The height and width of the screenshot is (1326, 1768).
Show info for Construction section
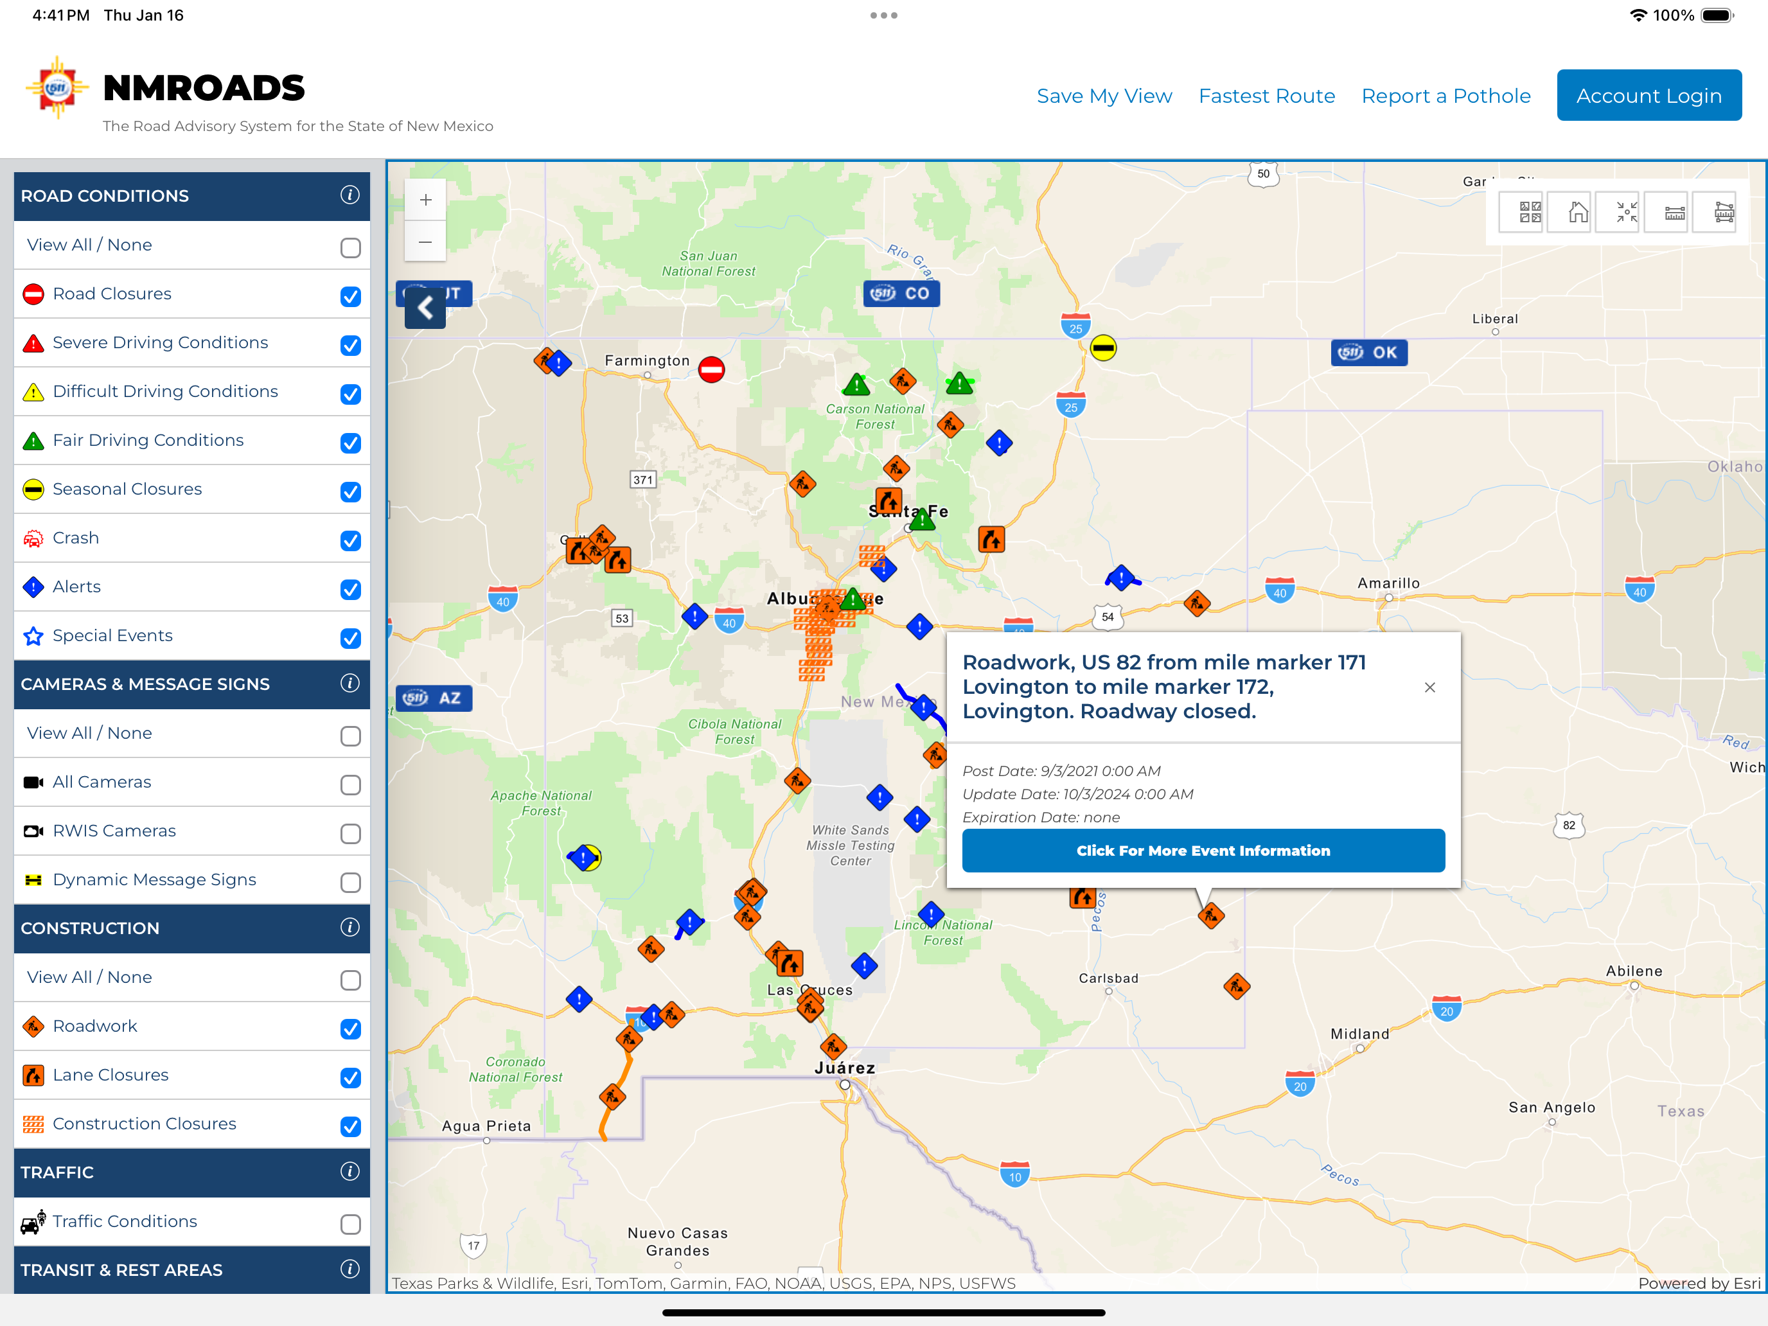click(349, 927)
